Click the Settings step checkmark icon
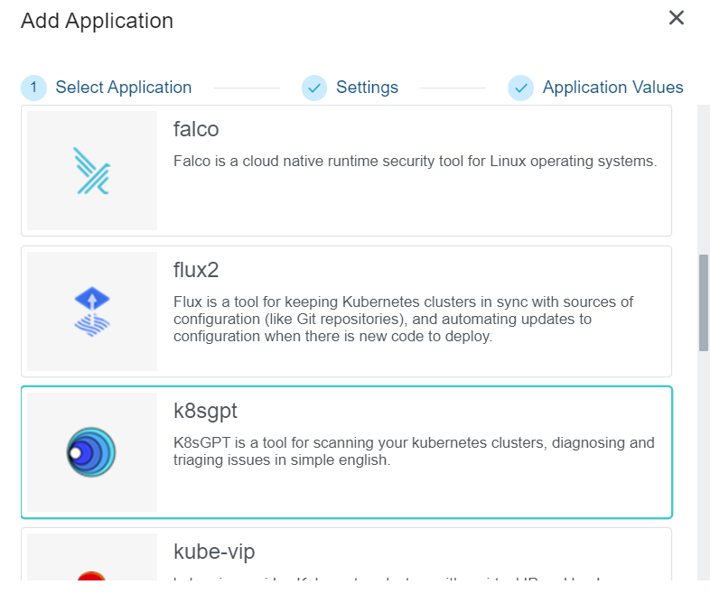This screenshot has height=594, width=710. (314, 88)
